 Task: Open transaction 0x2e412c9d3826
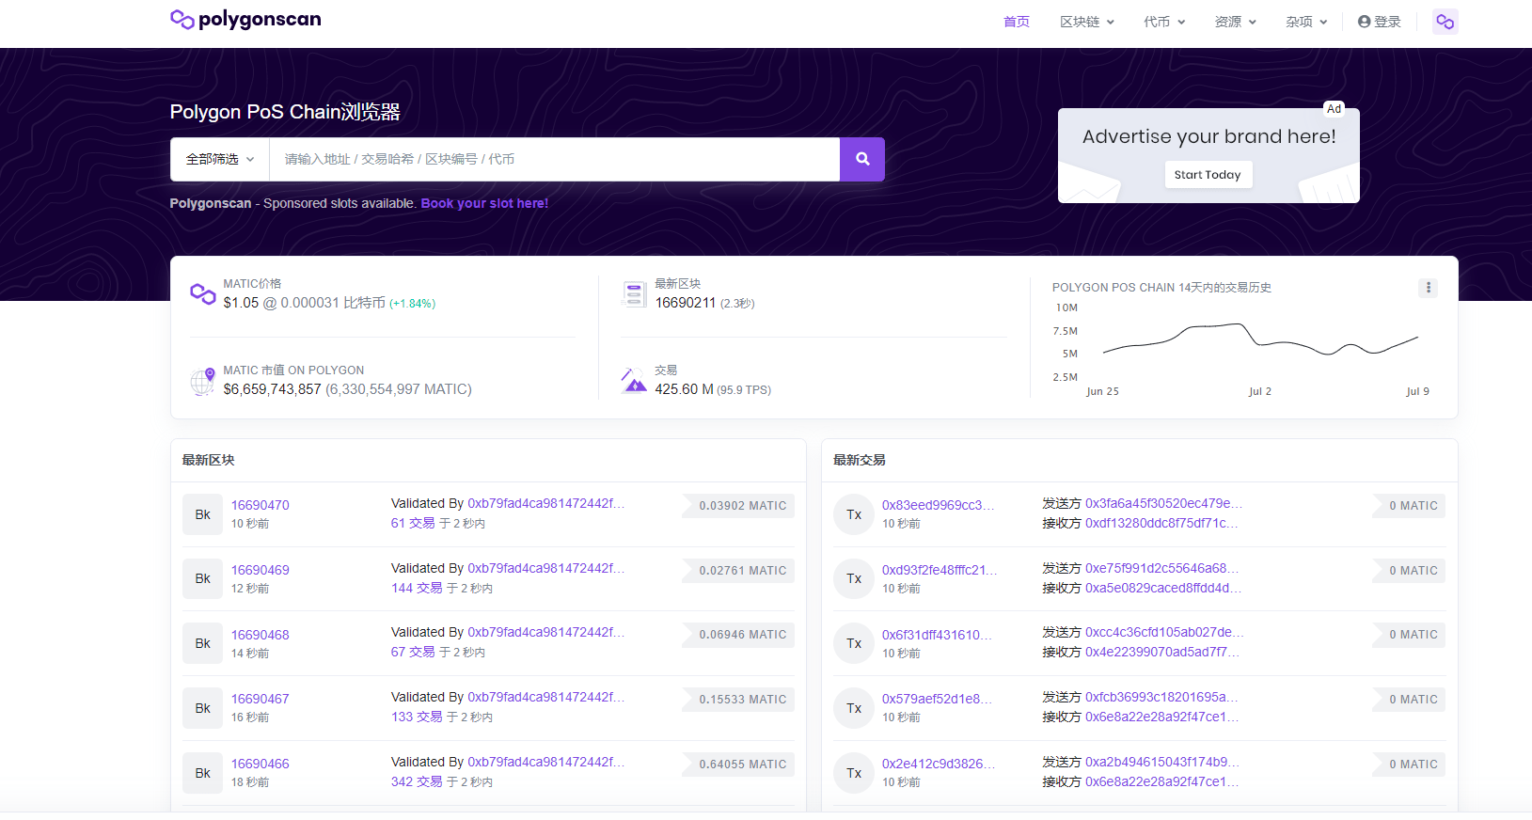point(939,764)
